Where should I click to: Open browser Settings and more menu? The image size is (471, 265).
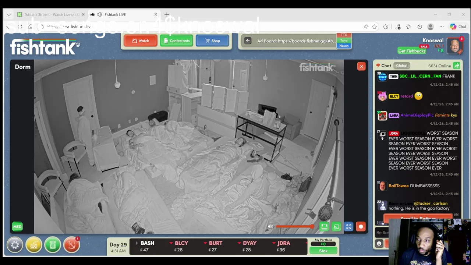click(x=442, y=26)
